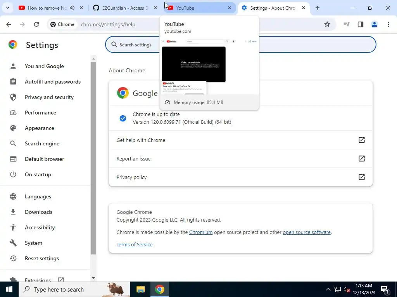Close the Settings tab
The width and height of the screenshot is (397, 297).
point(303,8)
